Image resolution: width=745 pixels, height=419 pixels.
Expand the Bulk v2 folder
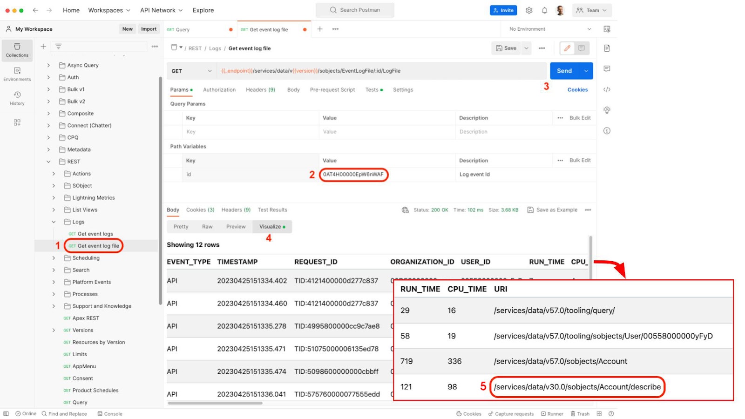tap(48, 101)
